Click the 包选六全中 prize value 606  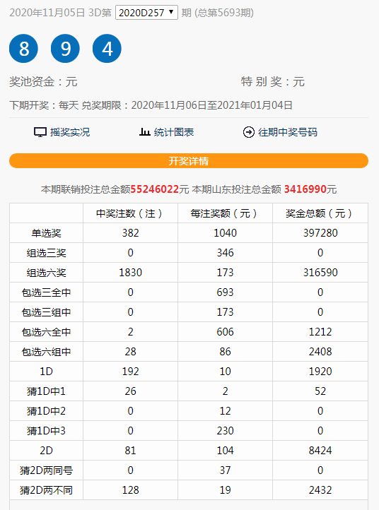[226, 332]
